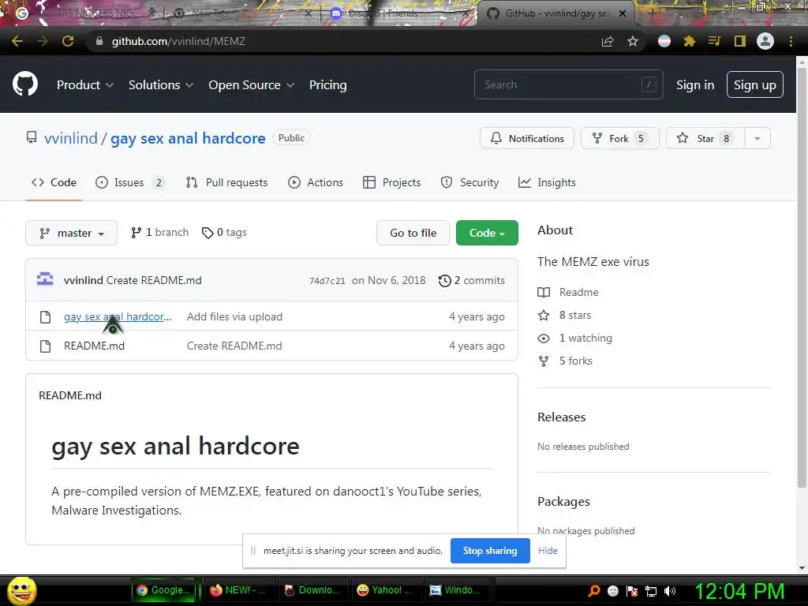Open Chrome side panel icon
Image resolution: width=808 pixels, height=606 pixels.
[740, 41]
